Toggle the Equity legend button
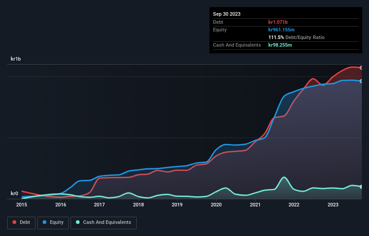 point(53,223)
